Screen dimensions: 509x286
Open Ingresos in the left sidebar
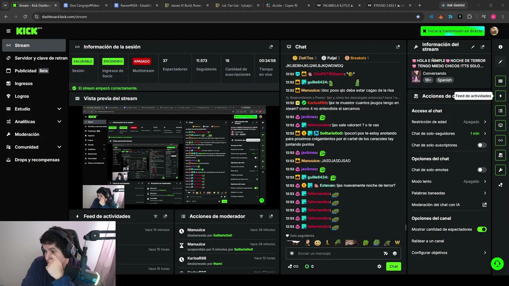coord(34,83)
